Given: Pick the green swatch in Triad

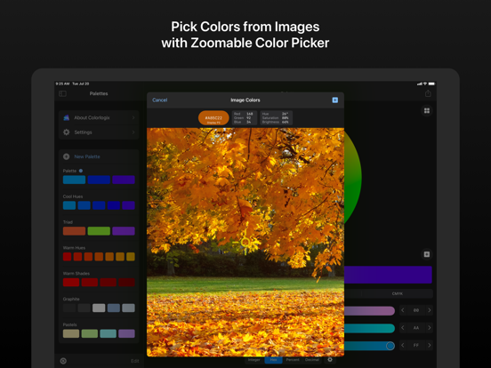Looking at the screenshot, I should (x=99, y=231).
